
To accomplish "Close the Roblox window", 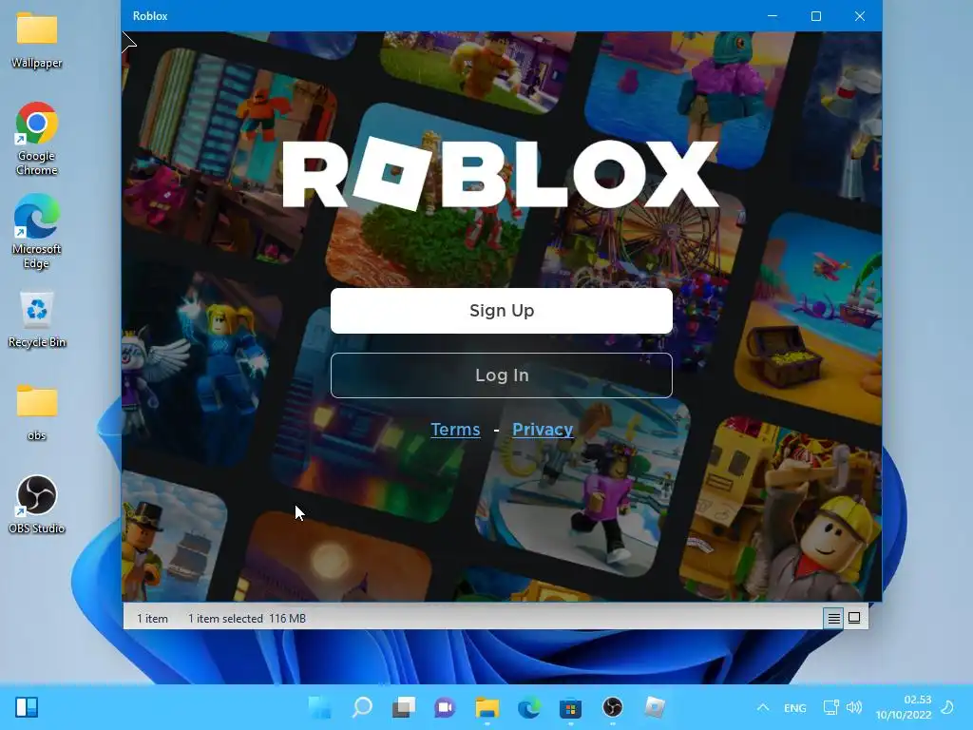I will 859,16.
